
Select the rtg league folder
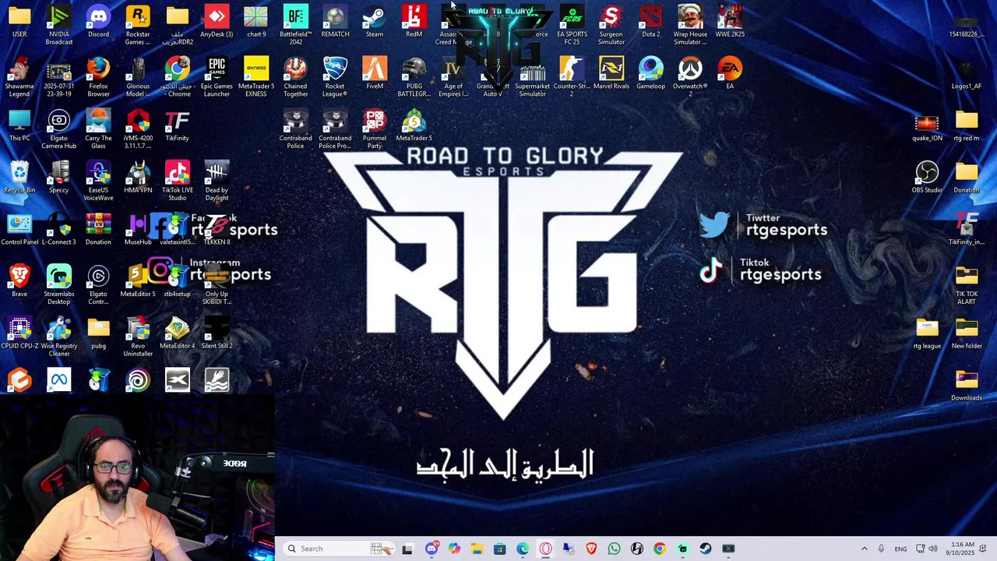point(927,333)
